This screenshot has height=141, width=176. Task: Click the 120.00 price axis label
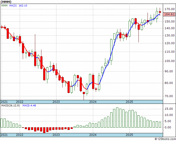click(x=170, y=43)
